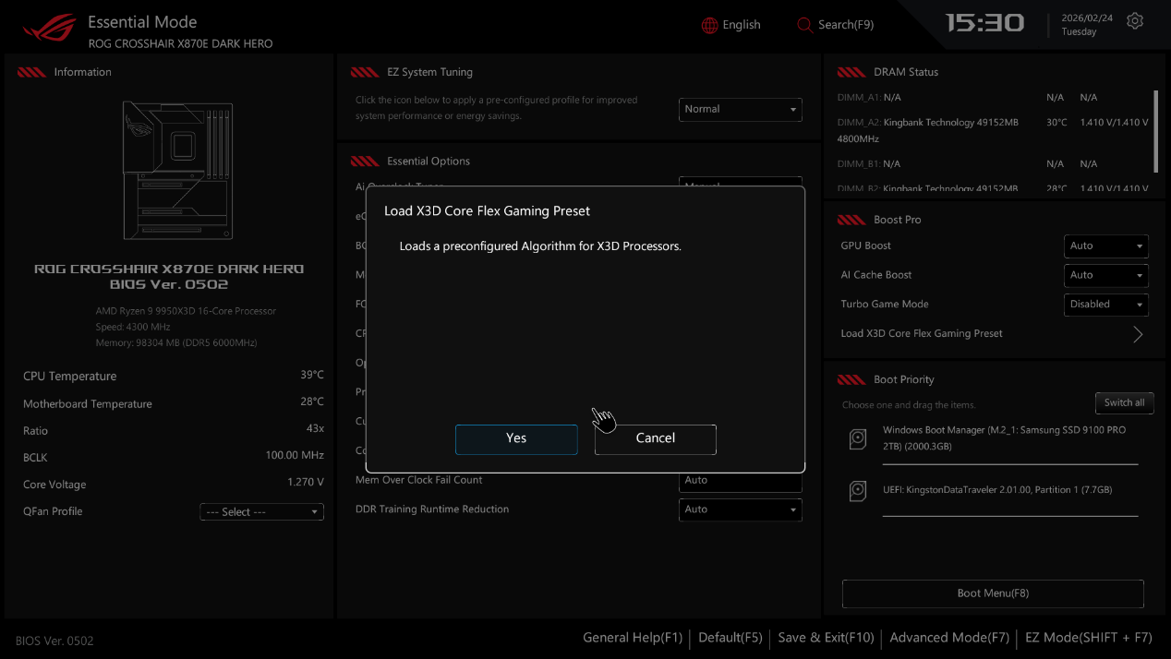1171x659 pixels.
Task: Click the Search magnifier icon
Action: click(804, 25)
